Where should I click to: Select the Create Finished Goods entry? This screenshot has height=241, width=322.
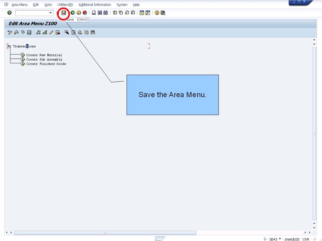tap(46, 64)
